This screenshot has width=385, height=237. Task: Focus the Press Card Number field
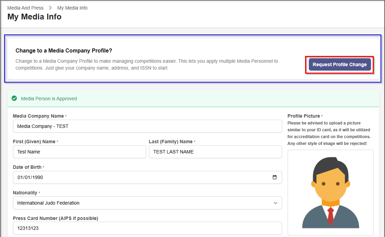coord(147,228)
